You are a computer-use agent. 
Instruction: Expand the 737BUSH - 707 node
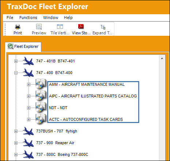16,131
